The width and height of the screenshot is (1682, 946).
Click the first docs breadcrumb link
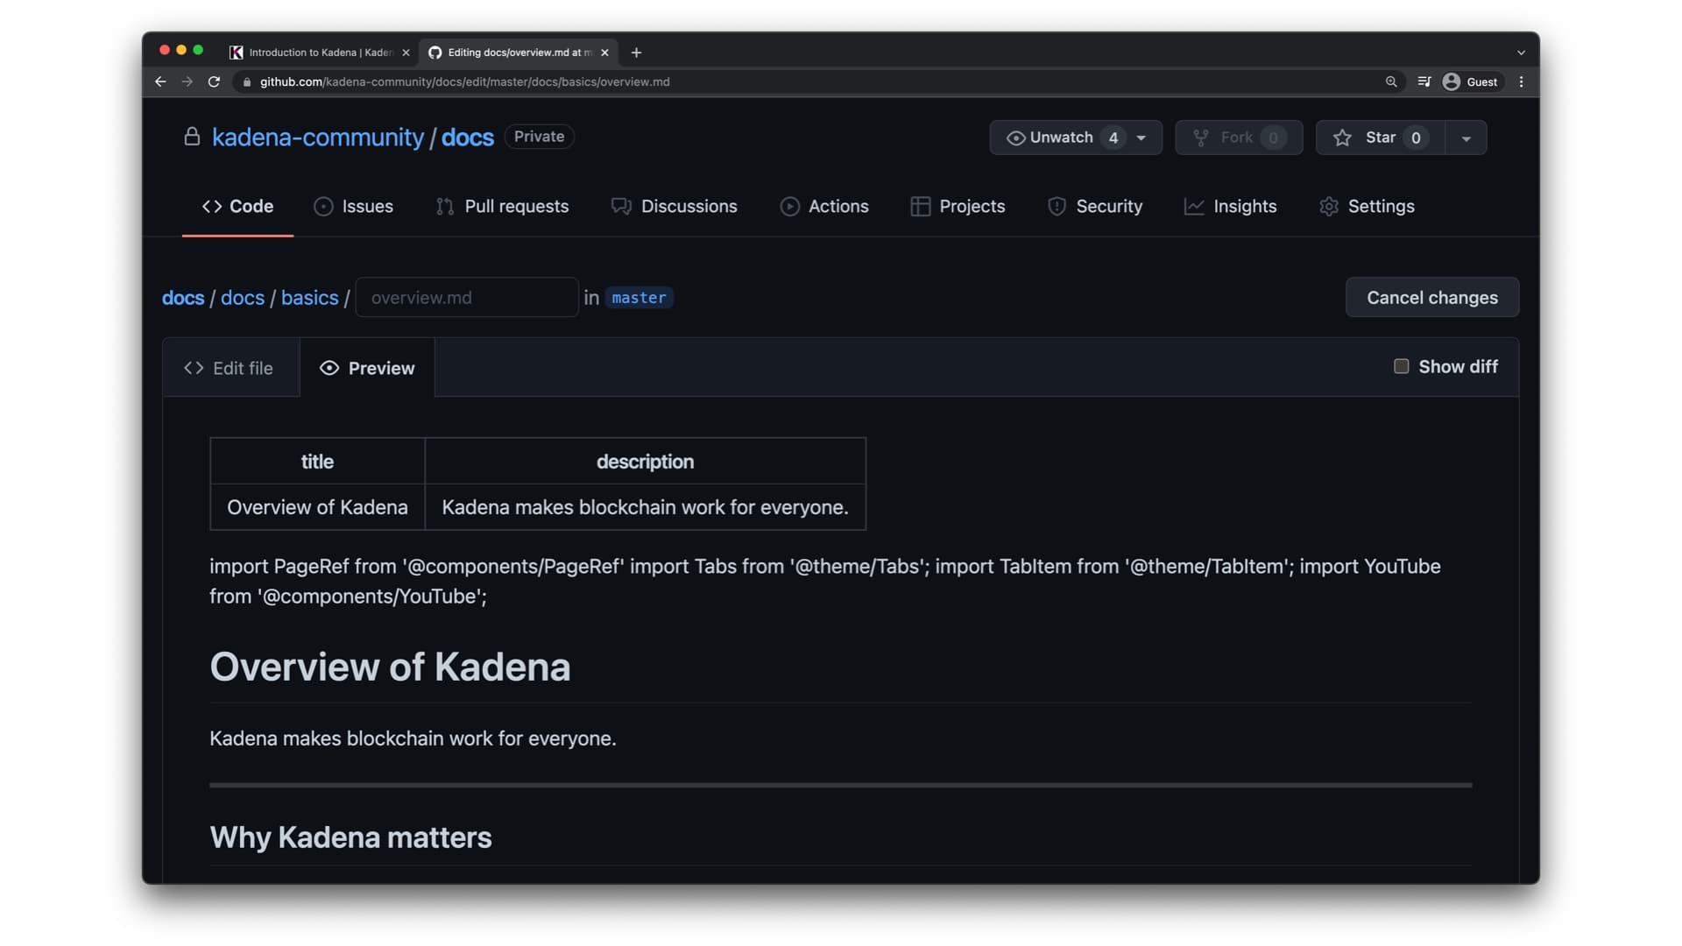(x=183, y=298)
